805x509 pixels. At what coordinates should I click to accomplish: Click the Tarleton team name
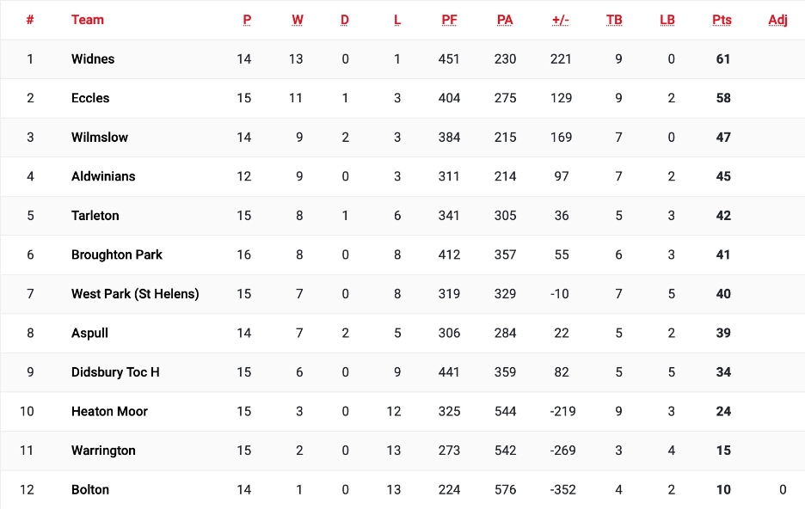95,216
